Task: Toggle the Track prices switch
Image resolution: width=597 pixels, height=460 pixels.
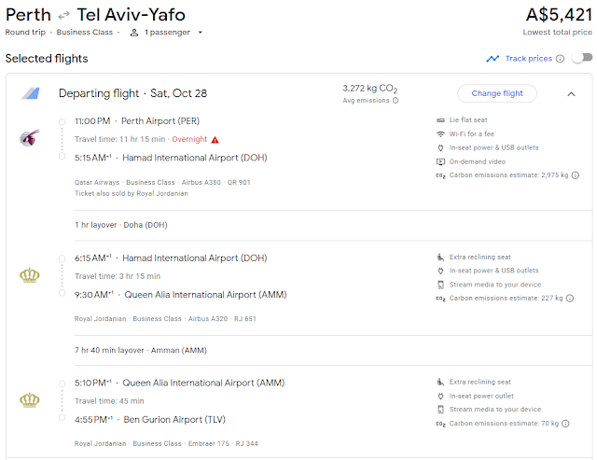Action: pyautogui.click(x=581, y=58)
